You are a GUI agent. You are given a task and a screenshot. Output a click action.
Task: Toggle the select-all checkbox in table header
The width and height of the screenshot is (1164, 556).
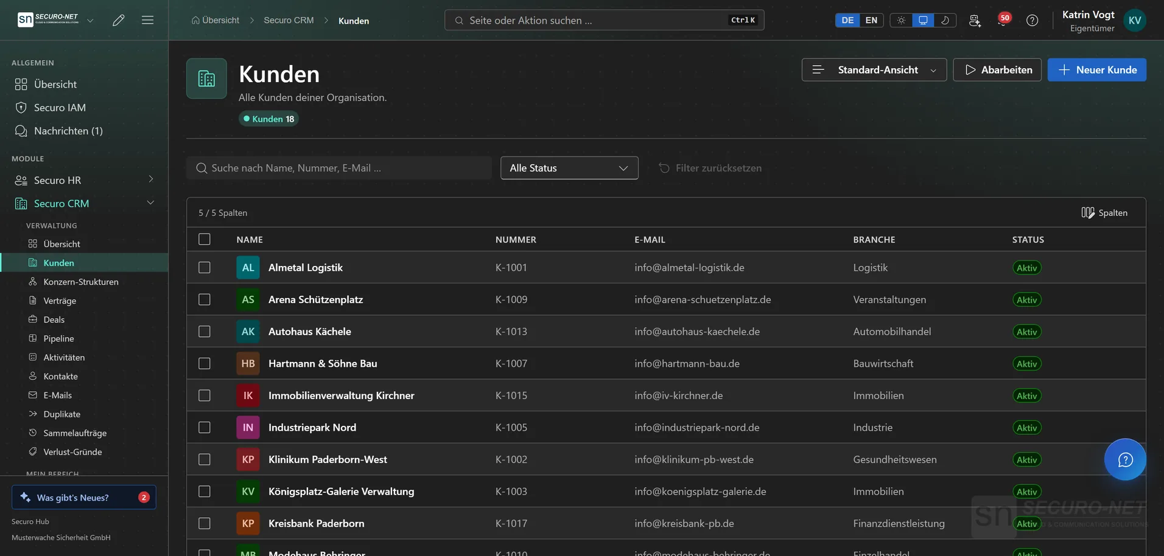pos(205,239)
